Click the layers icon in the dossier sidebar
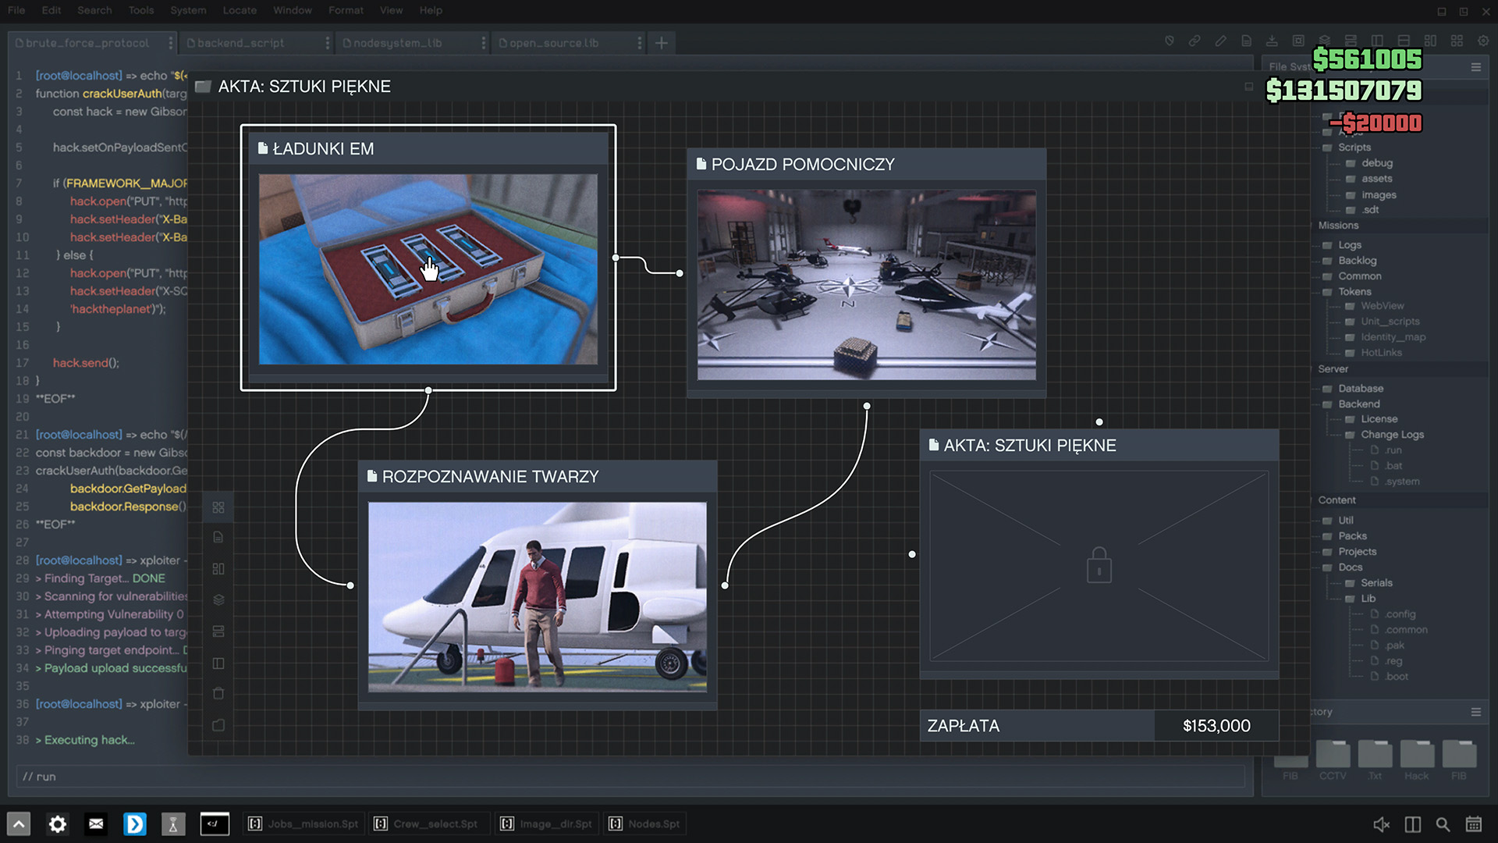This screenshot has width=1498, height=843. [x=218, y=599]
